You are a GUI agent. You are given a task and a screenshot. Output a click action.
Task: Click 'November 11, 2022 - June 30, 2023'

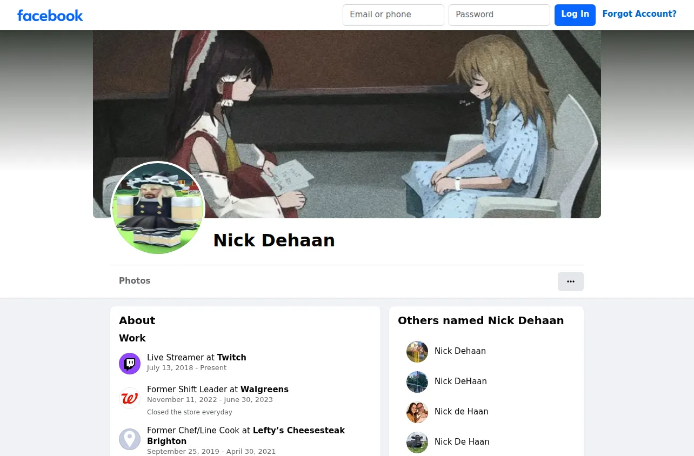tap(210, 400)
